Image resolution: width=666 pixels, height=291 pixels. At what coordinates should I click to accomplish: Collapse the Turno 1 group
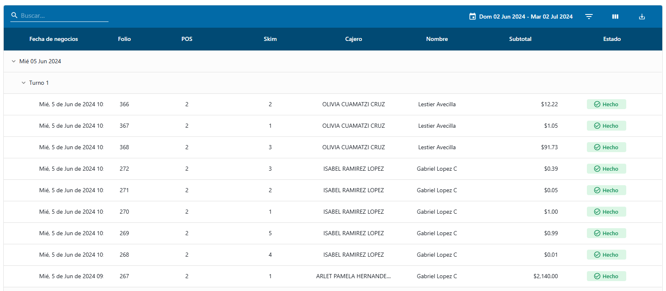point(24,83)
